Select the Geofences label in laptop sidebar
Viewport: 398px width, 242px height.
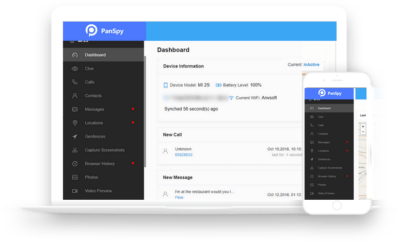coord(95,136)
